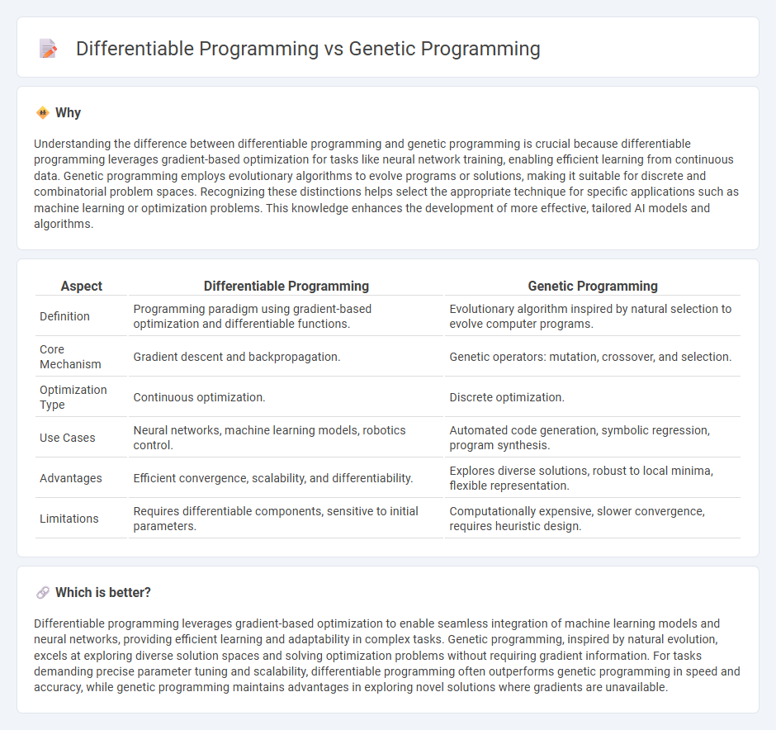Click the paragraph under Which is better?
The width and height of the screenshot is (776, 730).
coord(387,656)
